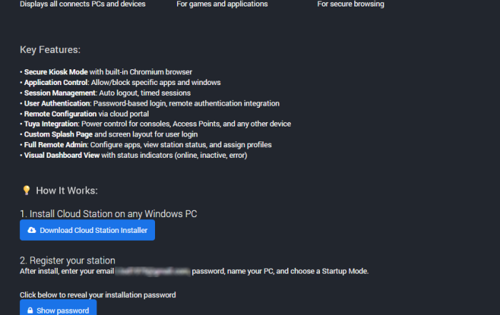Select the Key Features heading
This screenshot has height=315, width=500.
click(x=50, y=50)
